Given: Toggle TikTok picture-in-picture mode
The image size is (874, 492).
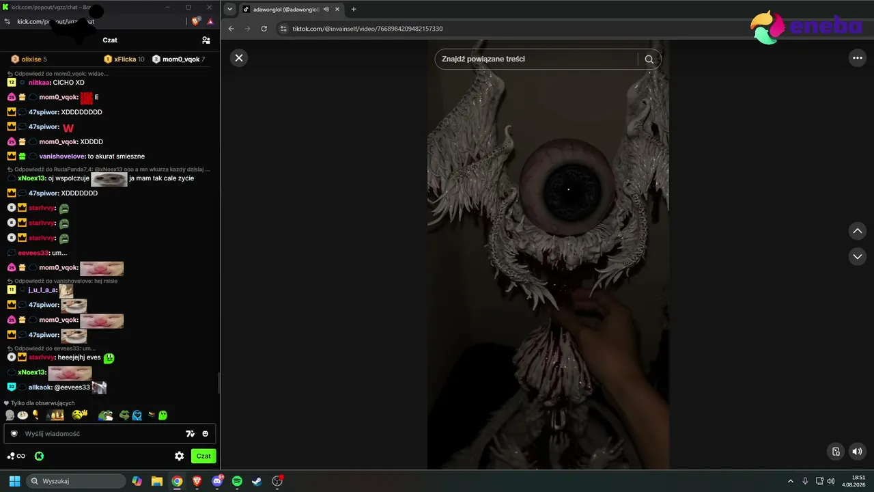Looking at the screenshot, I should (x=836, y=451).
